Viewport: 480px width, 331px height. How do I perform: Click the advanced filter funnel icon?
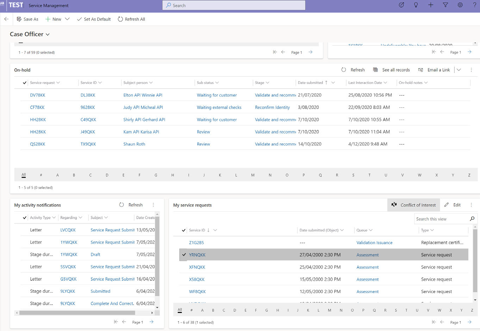445,5
